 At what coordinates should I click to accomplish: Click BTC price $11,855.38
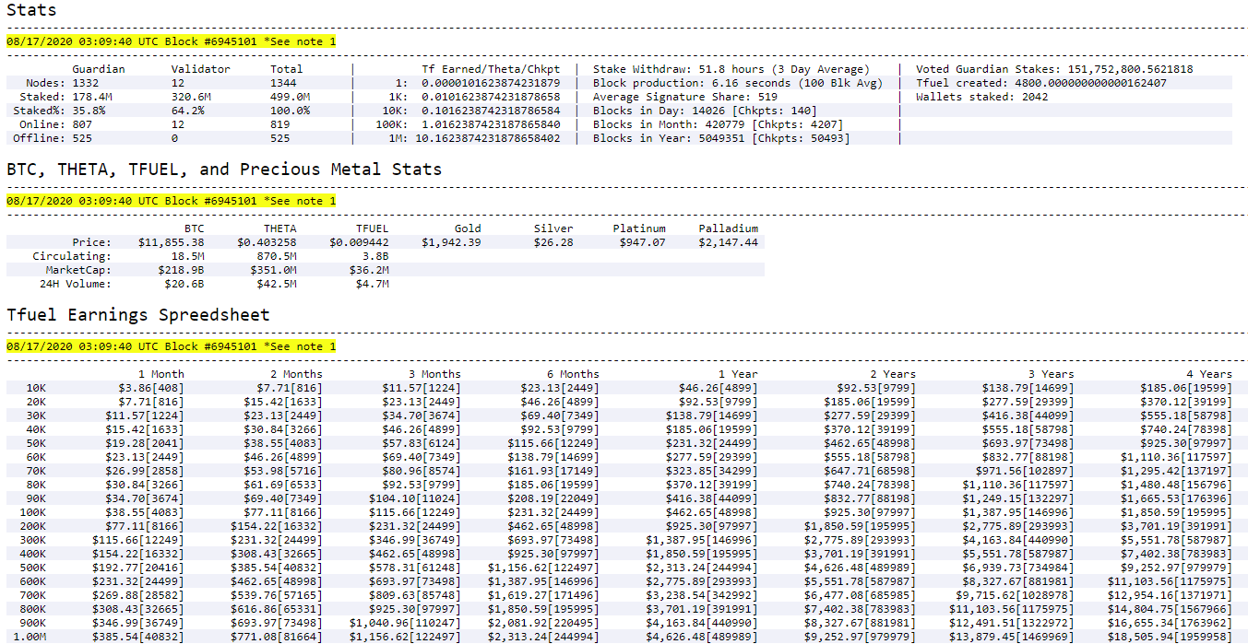(x=172, y=242)
